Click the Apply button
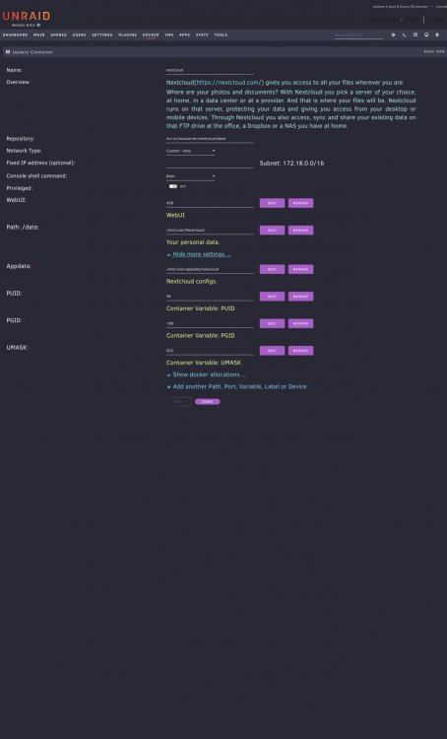Image resolution: width=447 pixels, height=739 pixels. click(178, 402)
